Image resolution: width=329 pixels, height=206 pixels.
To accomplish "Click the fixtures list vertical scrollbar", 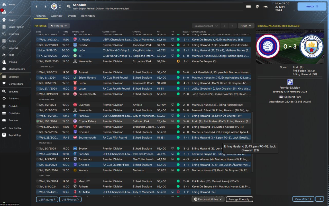I will (252, 142).
